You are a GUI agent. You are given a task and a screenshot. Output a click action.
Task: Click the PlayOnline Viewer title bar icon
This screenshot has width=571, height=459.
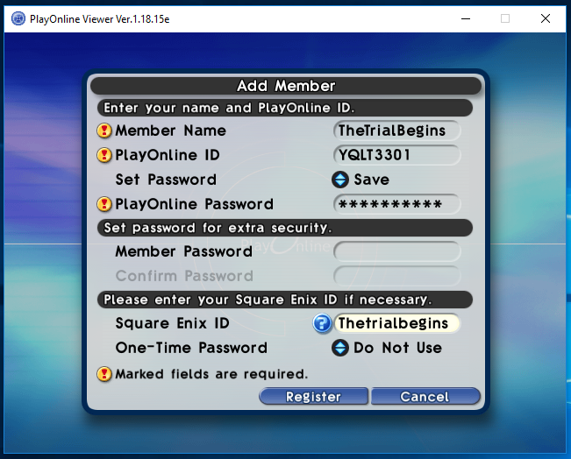[x=18, y=18]
